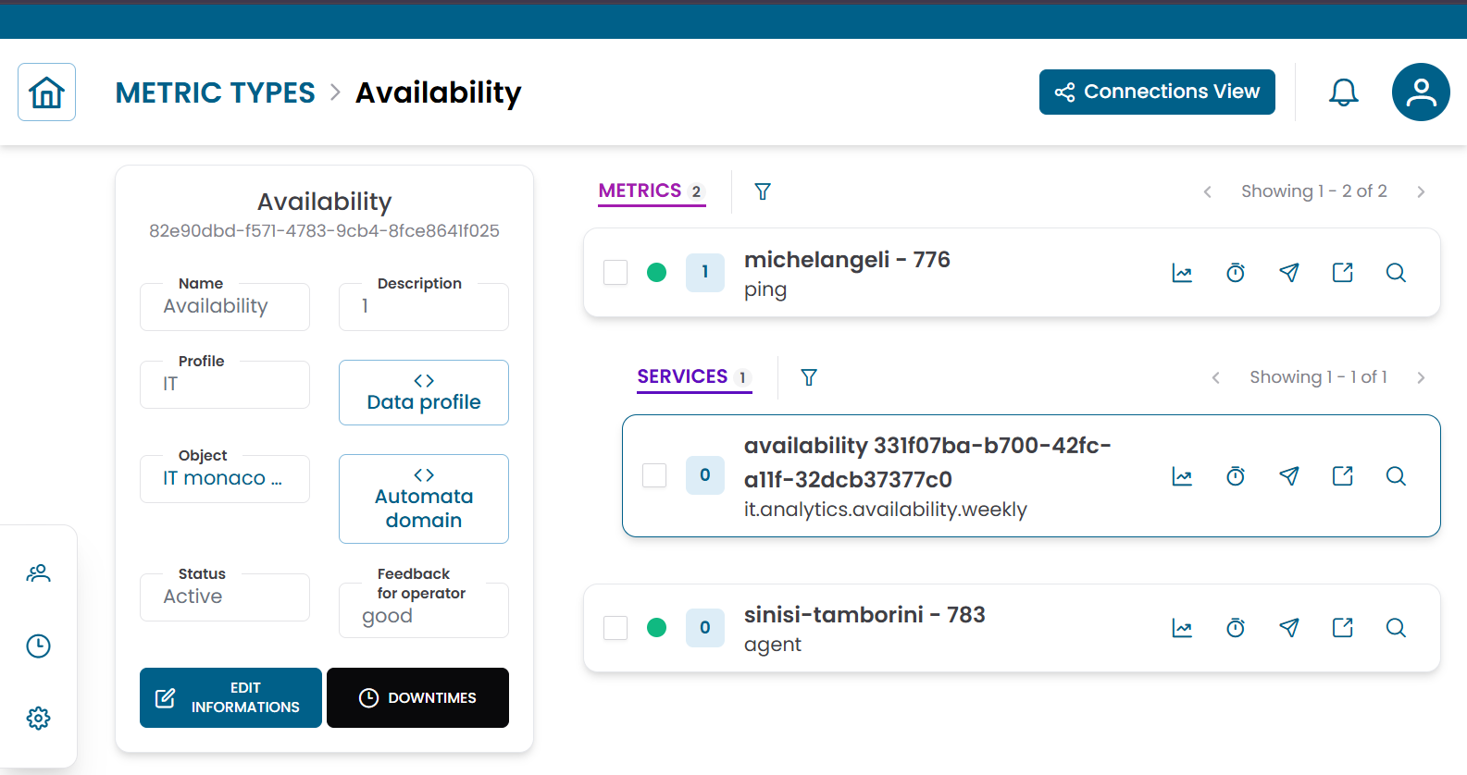
Task: Select the michelangeli - 776 checkbox
Action: coord(615,273)
